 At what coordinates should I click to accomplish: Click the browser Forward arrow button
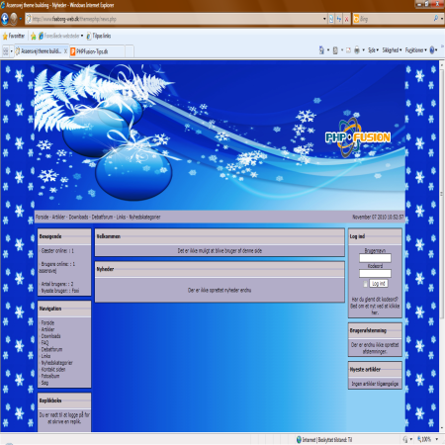[x=14, y=19]
